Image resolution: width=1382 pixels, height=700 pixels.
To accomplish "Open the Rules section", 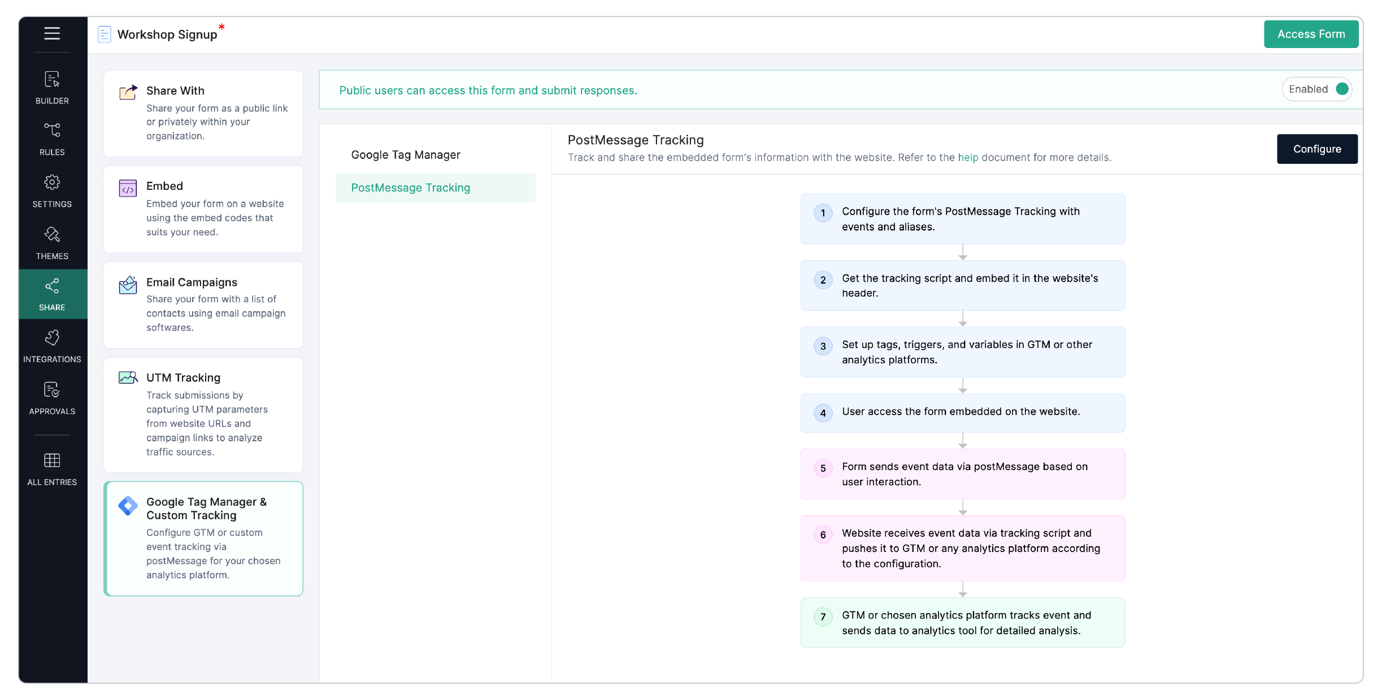I will pyautogui.click(x=52, y=138).
